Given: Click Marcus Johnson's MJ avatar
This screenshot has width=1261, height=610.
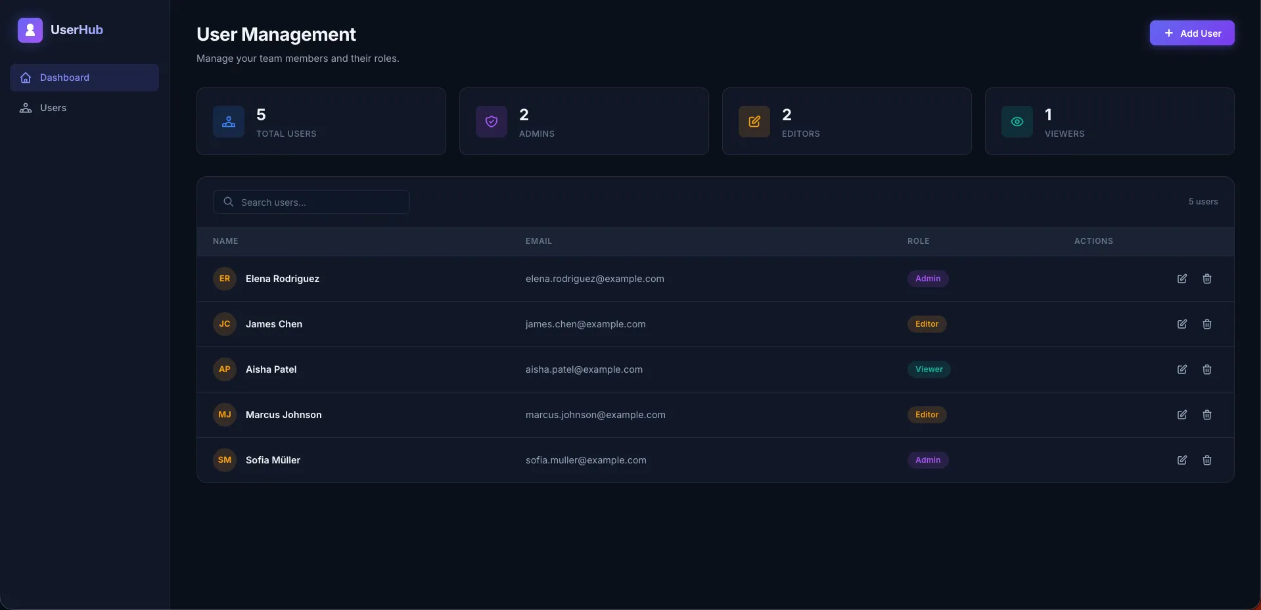Looking at the screenshot, I should (224, 414).
